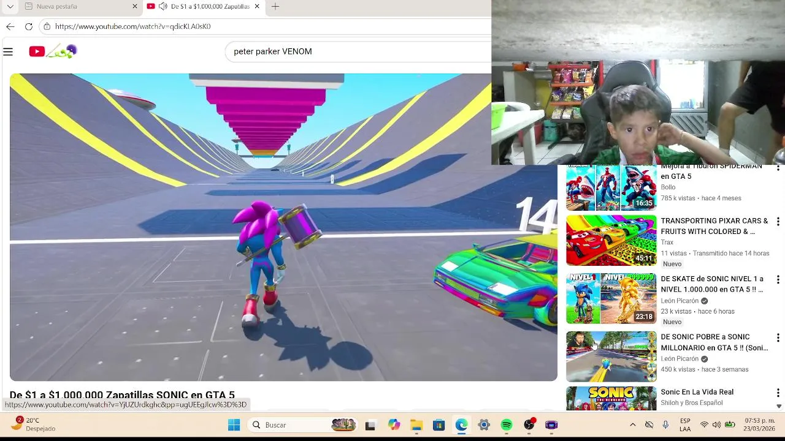
Task: Expand the tab search dropdown arrow
Action: 10,6
